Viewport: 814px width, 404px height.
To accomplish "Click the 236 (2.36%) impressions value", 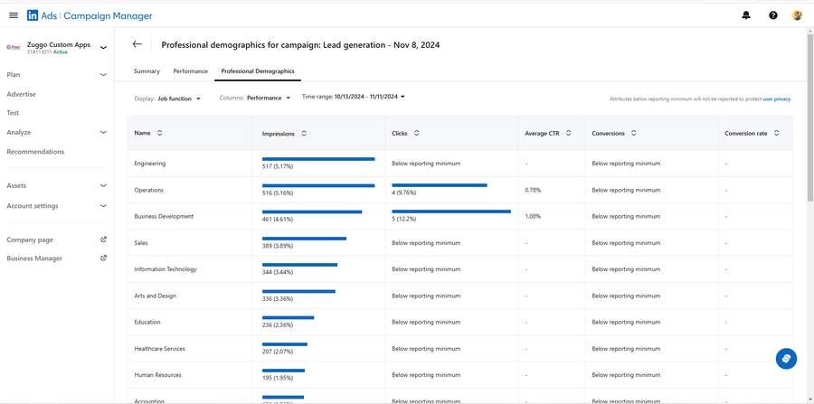I will (278, 325).
